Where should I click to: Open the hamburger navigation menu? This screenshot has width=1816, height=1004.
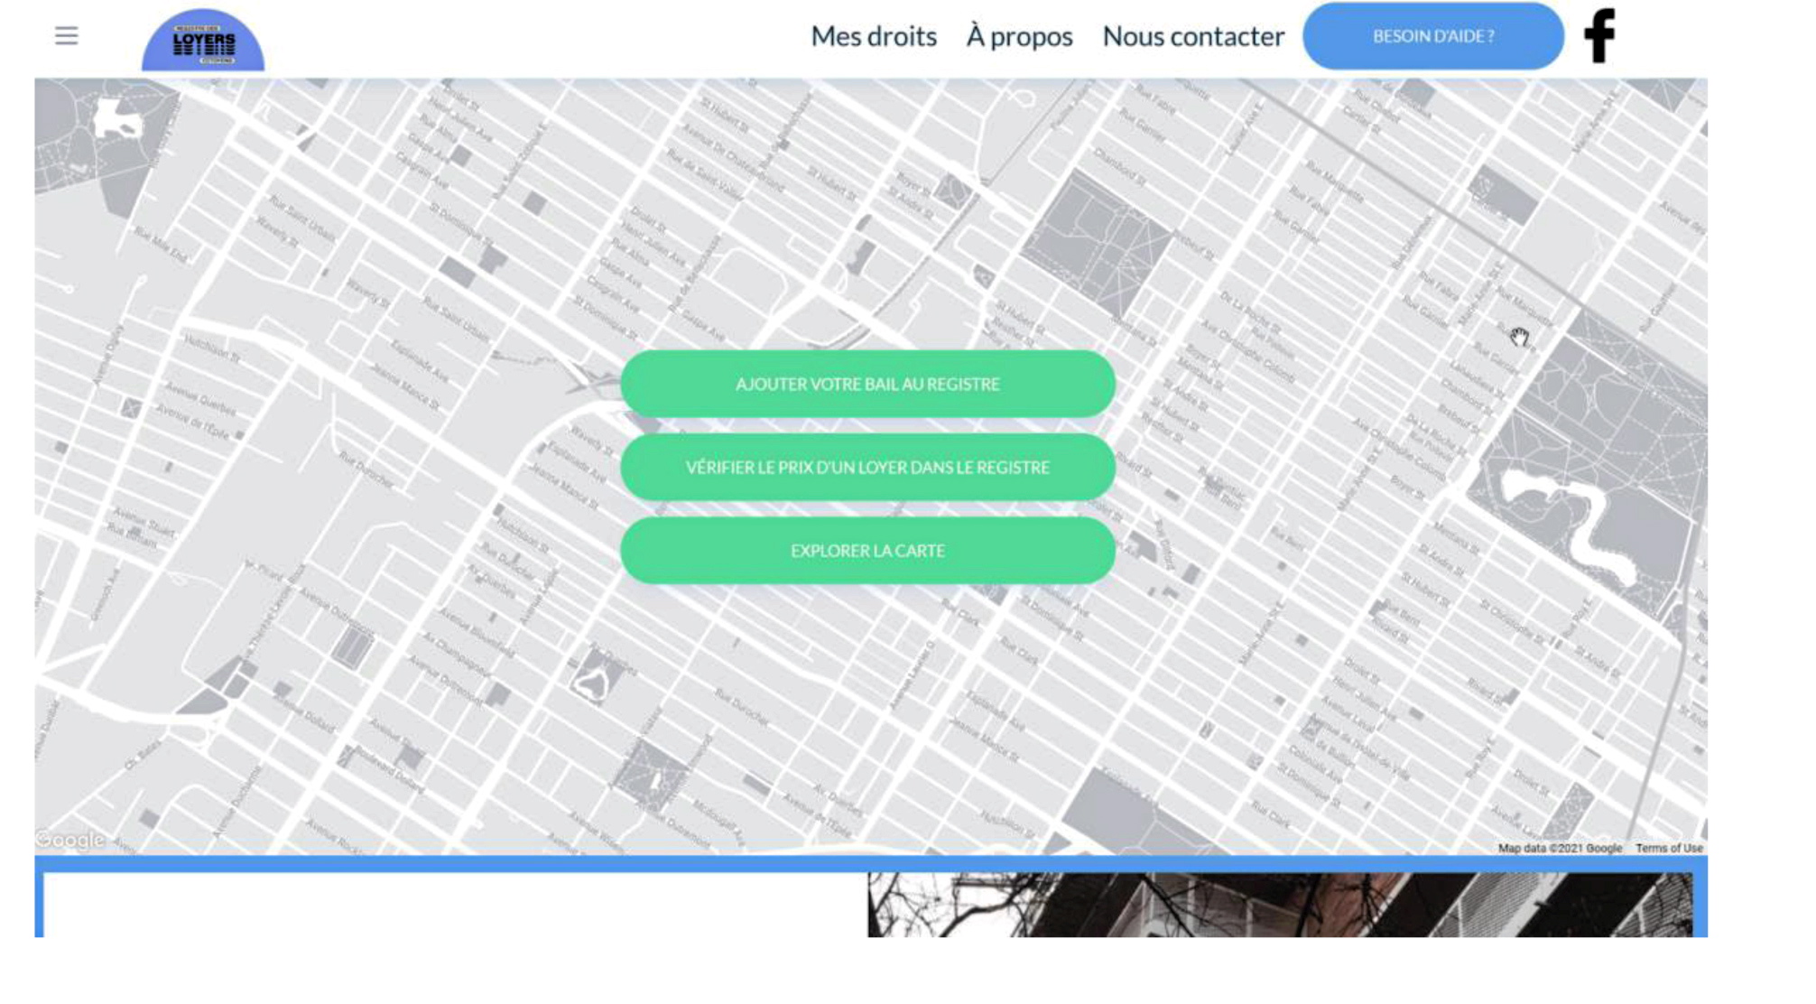pos(66,36)
